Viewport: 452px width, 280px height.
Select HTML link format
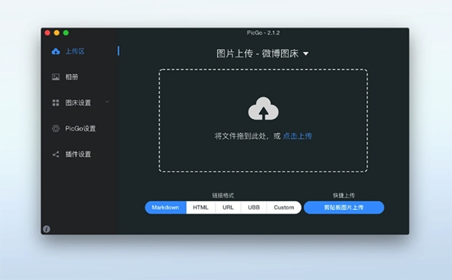(x=200, y=208)
